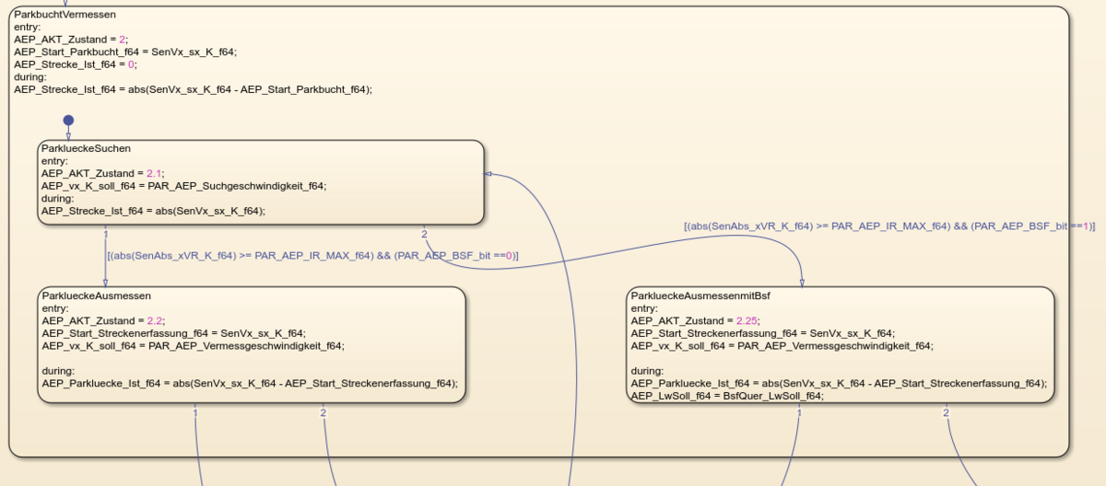Image resolution: width=1106 pixels, height=486 pixels.
Task: Select the ParklueckeAusmessenmitBsf state title
Action: 700,295
